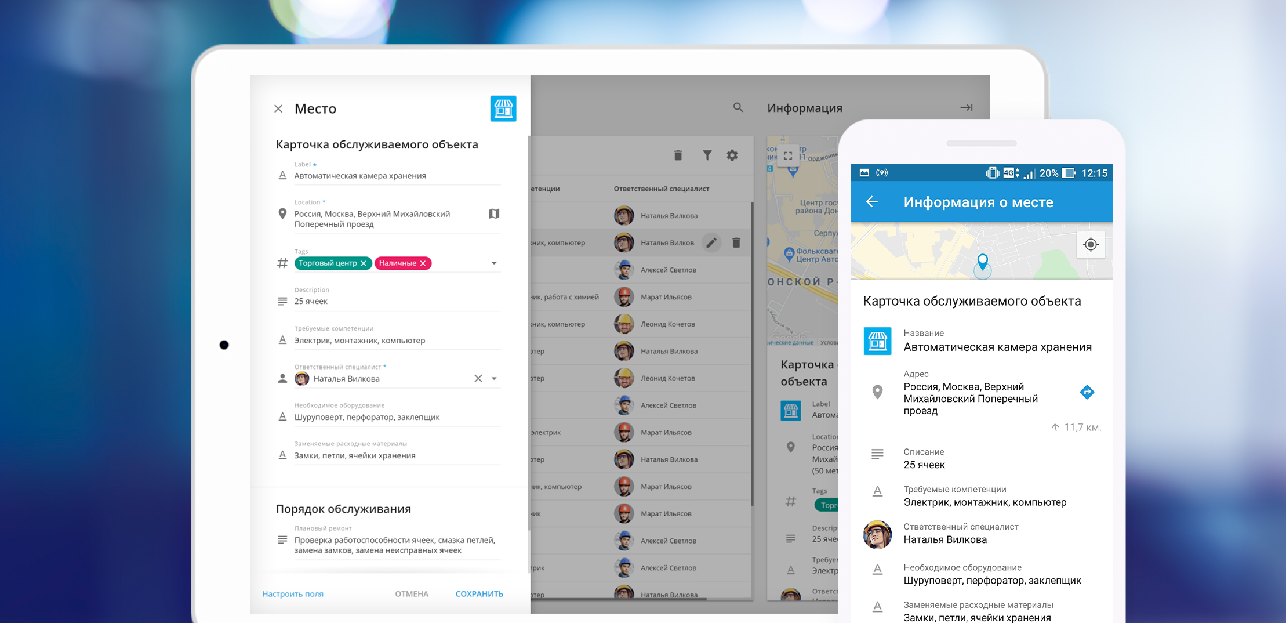The height and width of the screenshot is (623, 1286).
Task: Click the Location address text in dialog
Action: click(x=372, y=219)
